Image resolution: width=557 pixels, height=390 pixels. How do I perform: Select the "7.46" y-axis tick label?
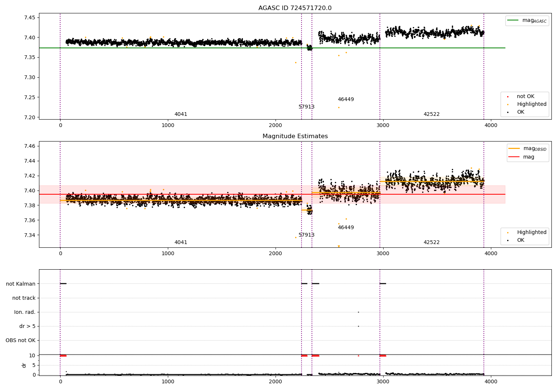pyautogui.click(x=30, y=146)
